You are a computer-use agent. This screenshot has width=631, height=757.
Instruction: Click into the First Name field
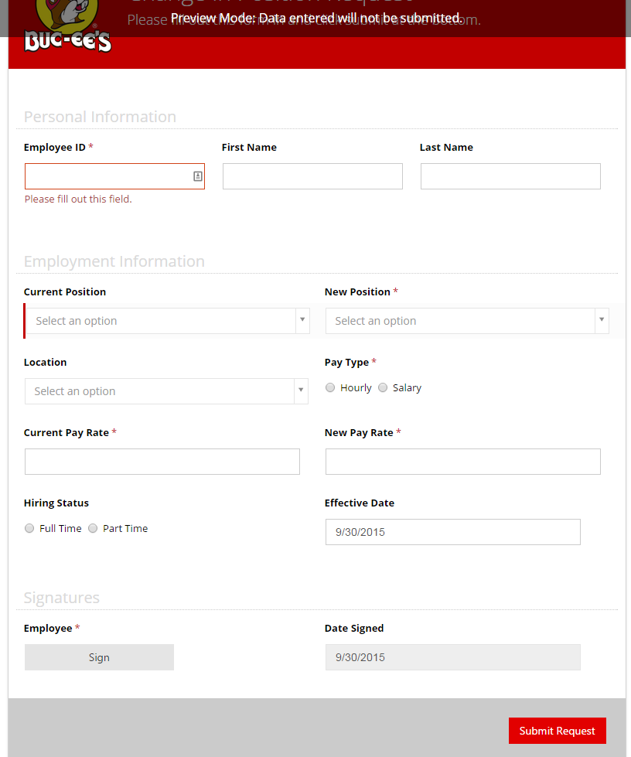coord(312,176)
